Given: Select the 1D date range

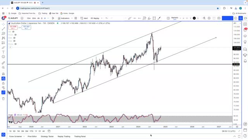Looking at the screenshot, I should [10, 131].
